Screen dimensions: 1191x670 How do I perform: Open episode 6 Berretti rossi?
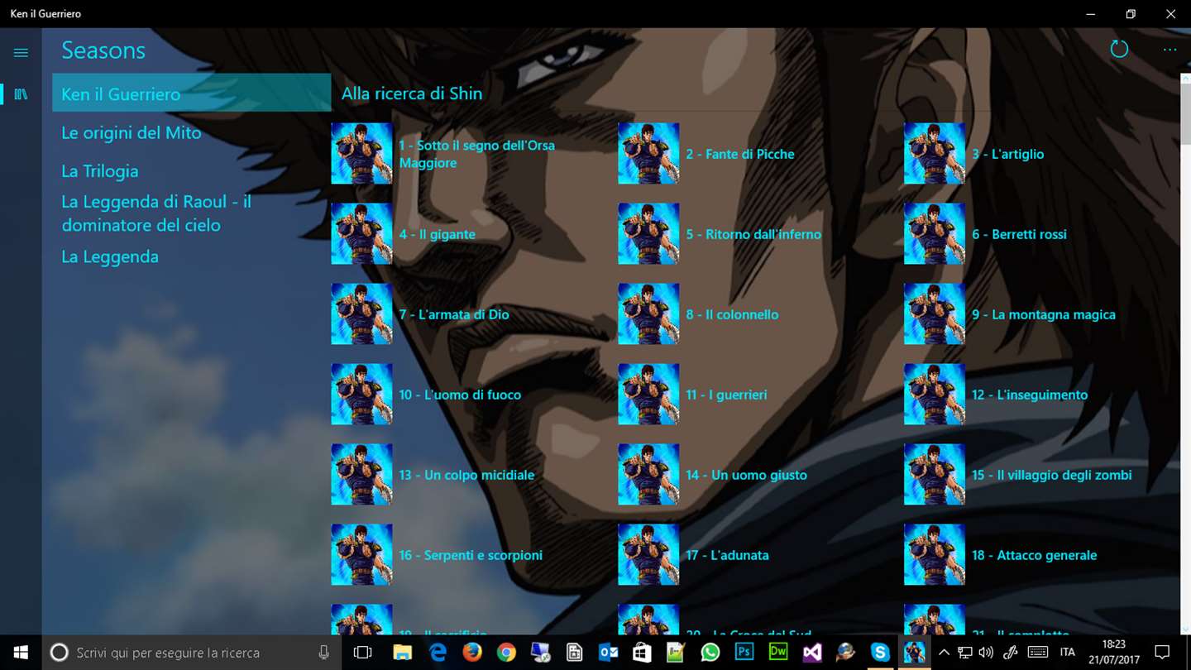tap(1040, 234)
